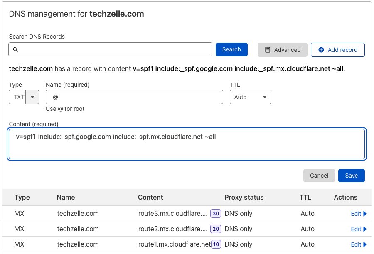Click DNS only status in route3 row
Image resolution: width=374 pixels, height=254 pixels.
pyautogui.click(x=238, y=213)
